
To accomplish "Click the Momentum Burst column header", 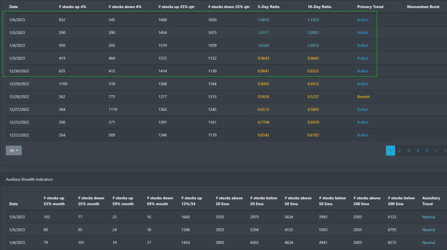I will point(423,7).
